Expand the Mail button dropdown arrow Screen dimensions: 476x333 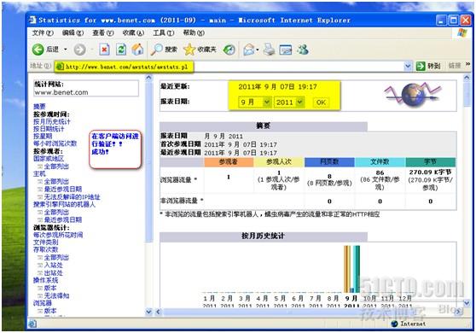258,50
